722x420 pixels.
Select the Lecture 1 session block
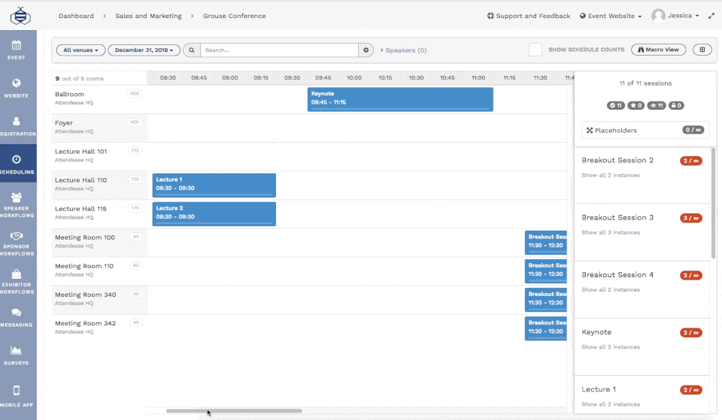(x=214, y=186)
